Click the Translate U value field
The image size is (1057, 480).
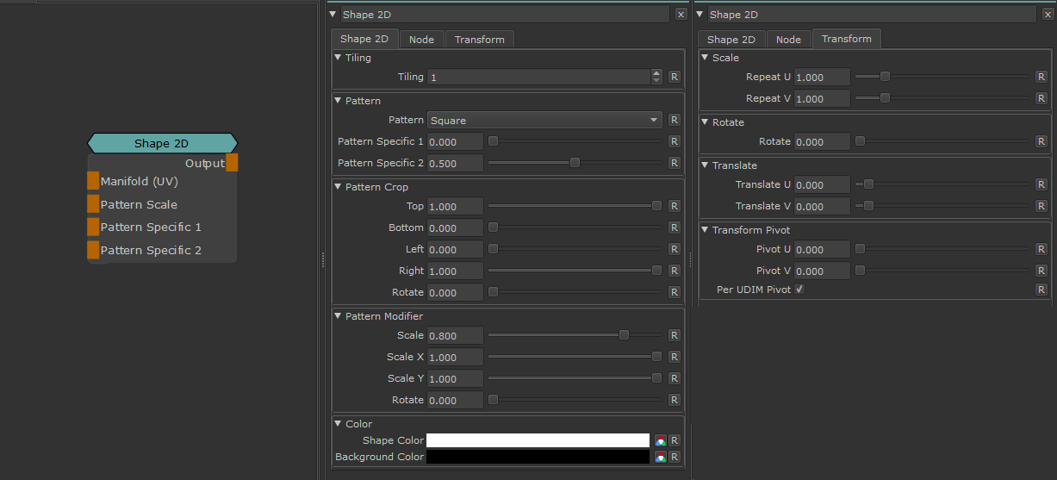pyautogui.click(x=822, y=184)
